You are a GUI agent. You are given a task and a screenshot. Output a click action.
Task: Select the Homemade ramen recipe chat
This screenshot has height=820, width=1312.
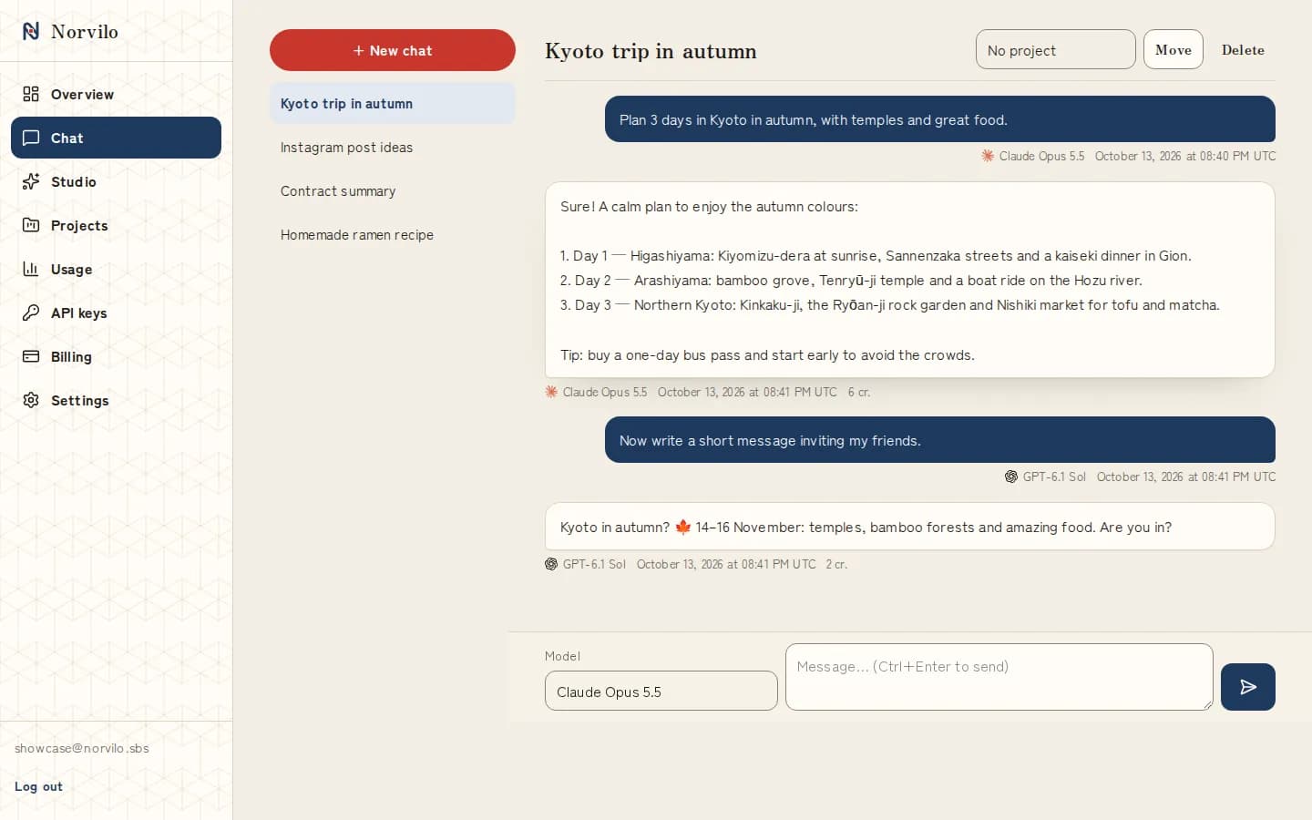click(x=393, y=235)
